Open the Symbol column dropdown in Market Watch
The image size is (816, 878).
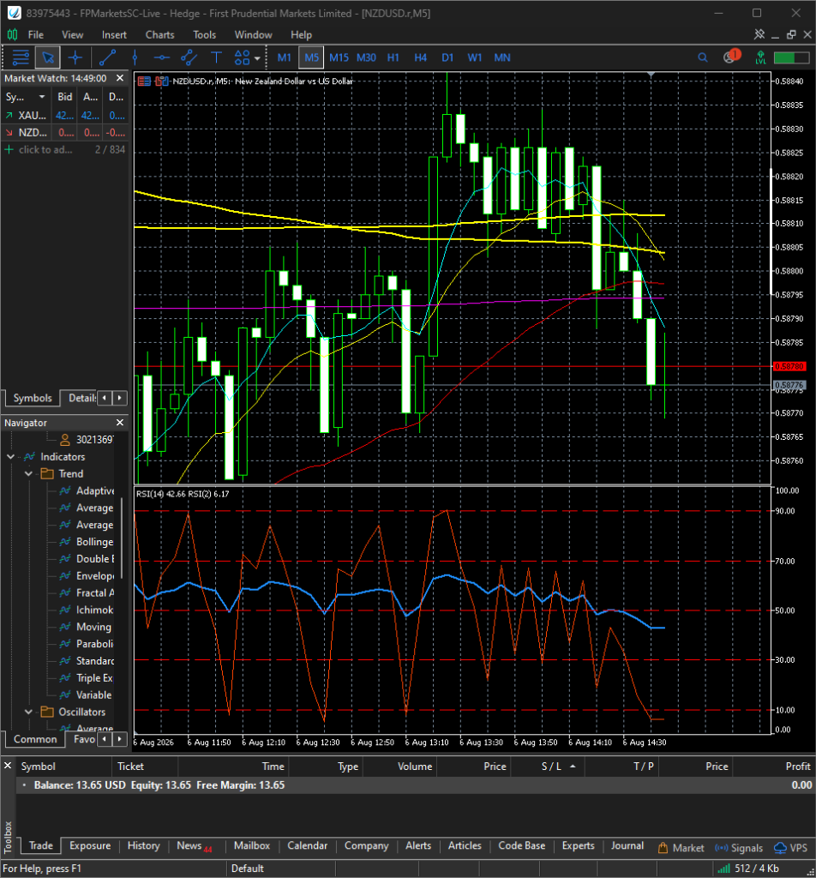click(x=41, y=97)
